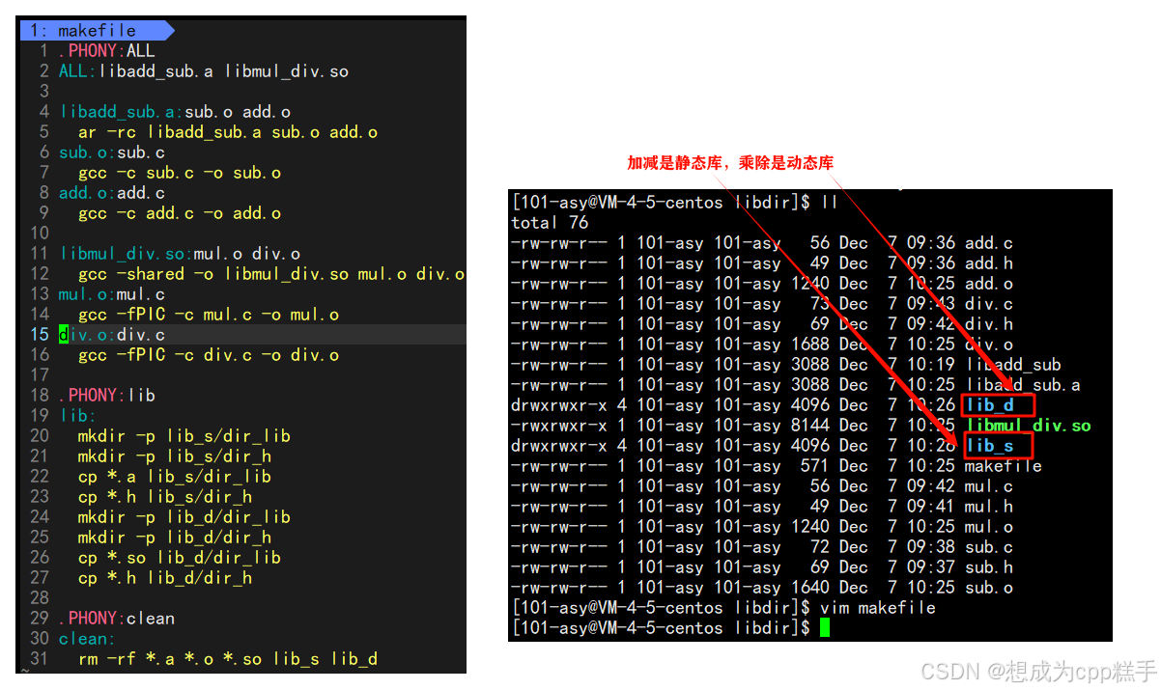This screenshot has height=690, width=1161.
Task: Click the 'clean:' target on line 30
Action: [87, 639]
